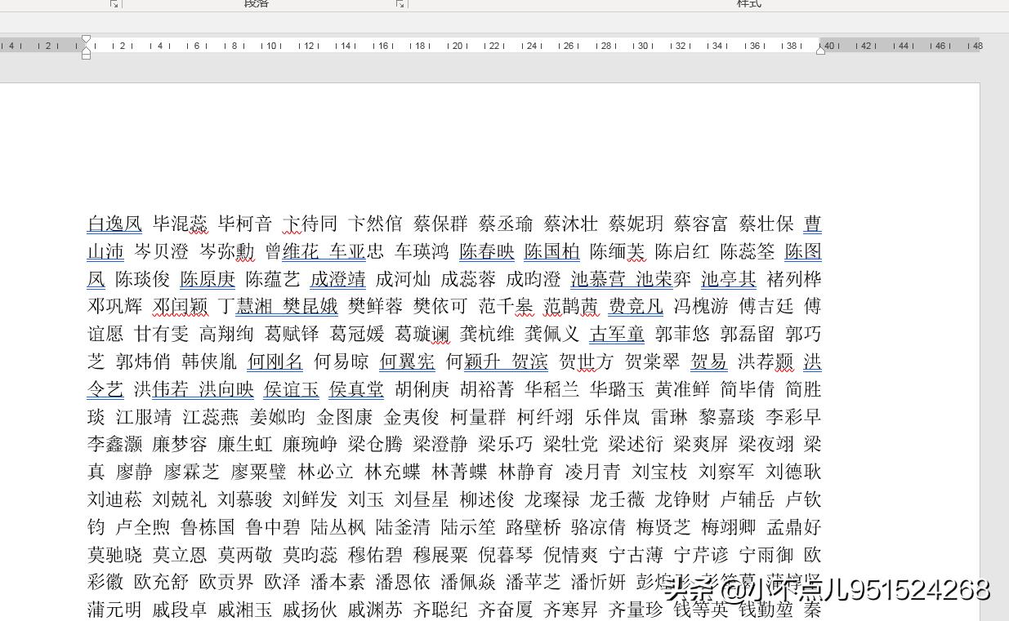Select the underlined name 池慕营
1009x621 pixels.
pos(596,279)
